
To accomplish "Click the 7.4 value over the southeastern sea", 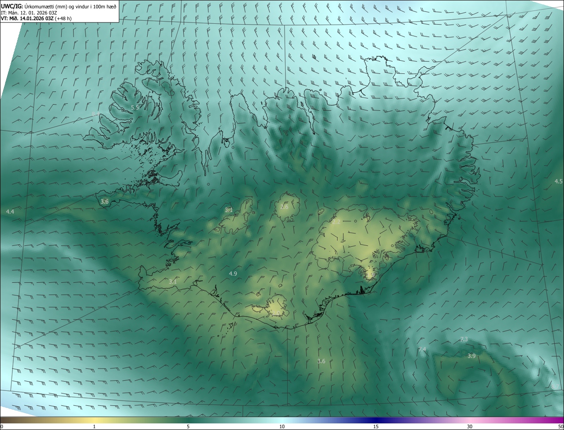I will click(422, 349).
